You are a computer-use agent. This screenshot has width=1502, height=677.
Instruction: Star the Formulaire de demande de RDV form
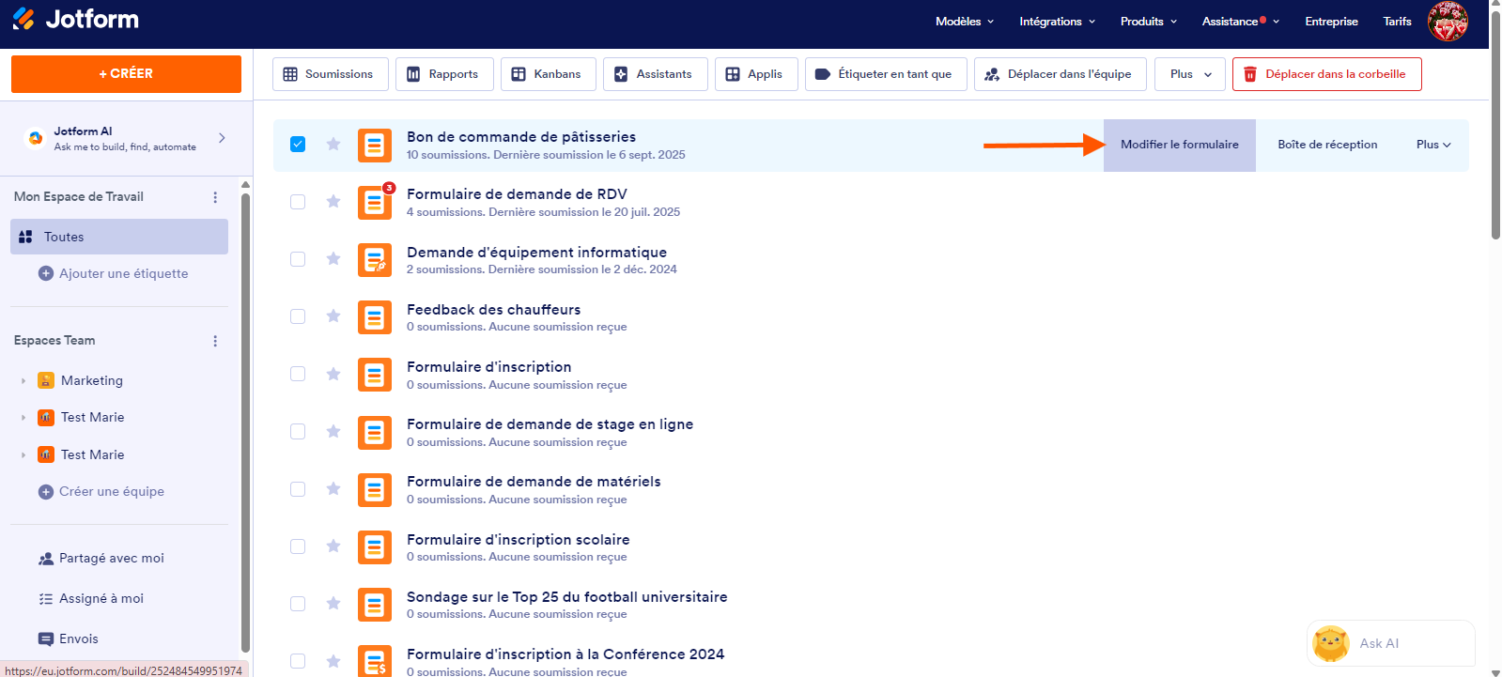coord(333,202)
